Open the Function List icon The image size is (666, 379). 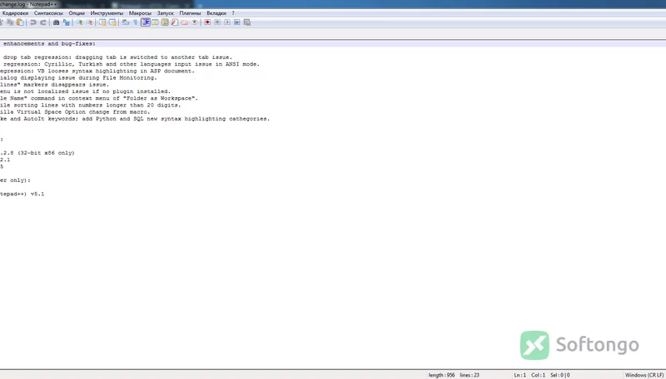tap(175, 22)
